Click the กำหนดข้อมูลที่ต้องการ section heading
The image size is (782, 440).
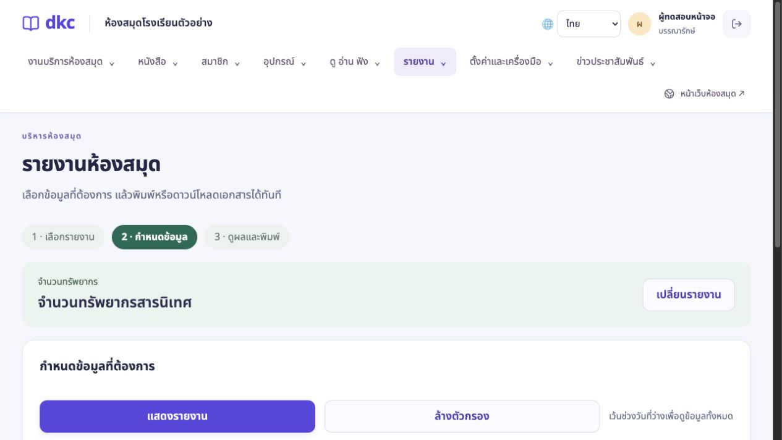tap(97, 366)
